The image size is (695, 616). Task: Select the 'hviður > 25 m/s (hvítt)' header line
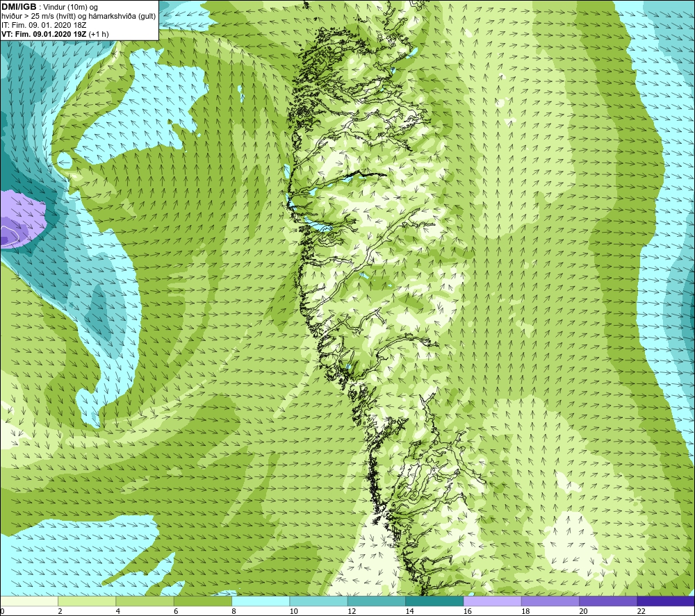click(79, 16)
